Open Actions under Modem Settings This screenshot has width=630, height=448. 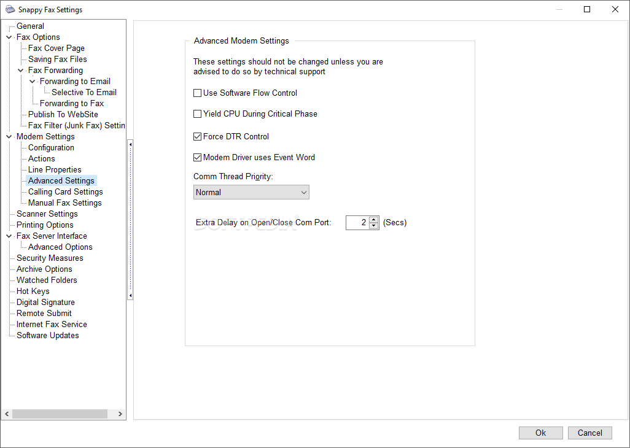point(41,158)
